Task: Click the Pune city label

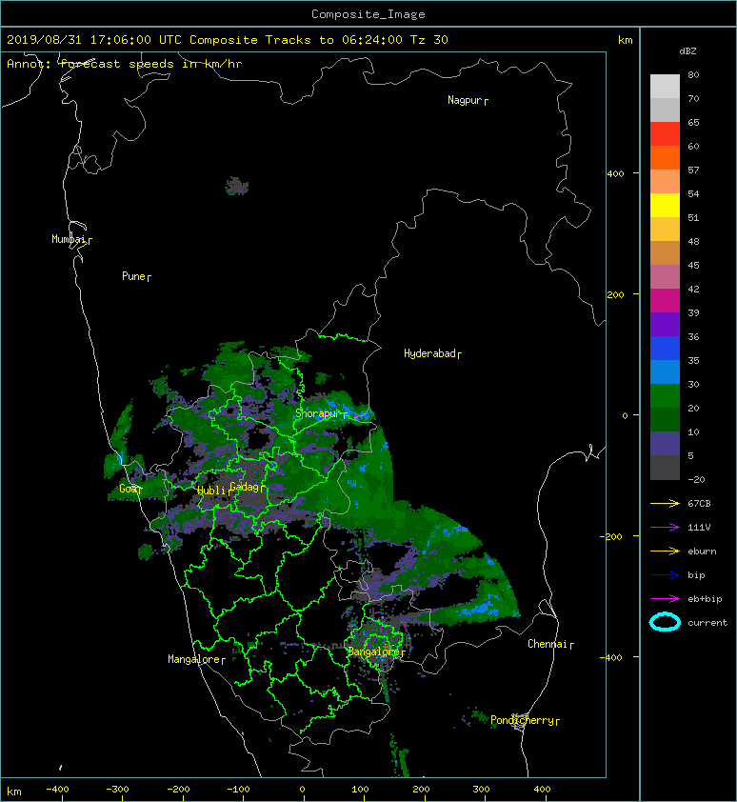Action: click(136, 277)
